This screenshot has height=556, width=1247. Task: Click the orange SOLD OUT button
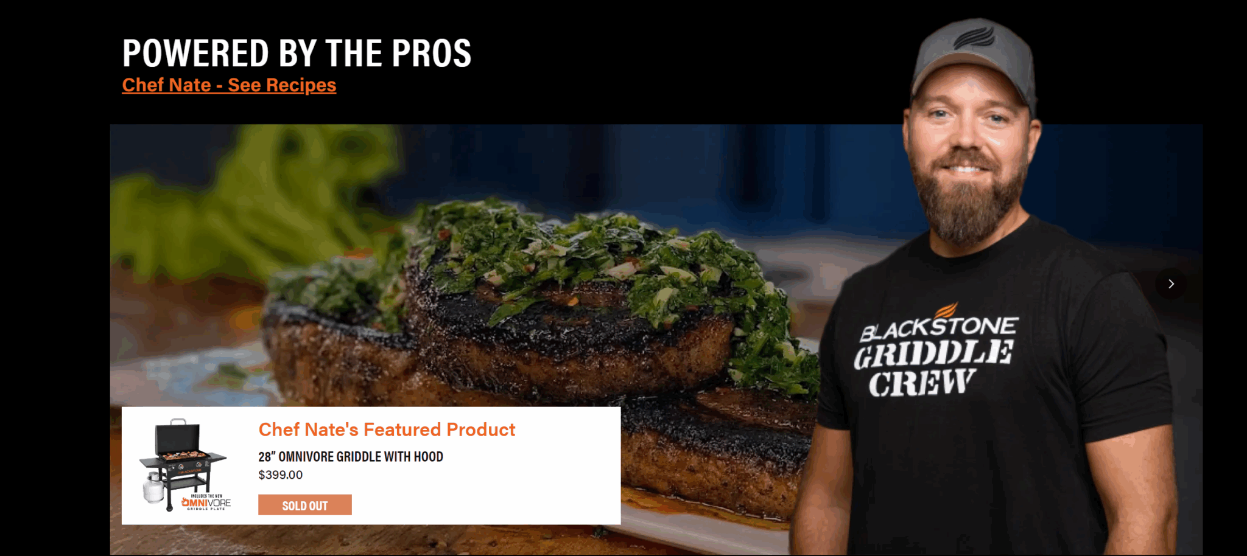305,505
